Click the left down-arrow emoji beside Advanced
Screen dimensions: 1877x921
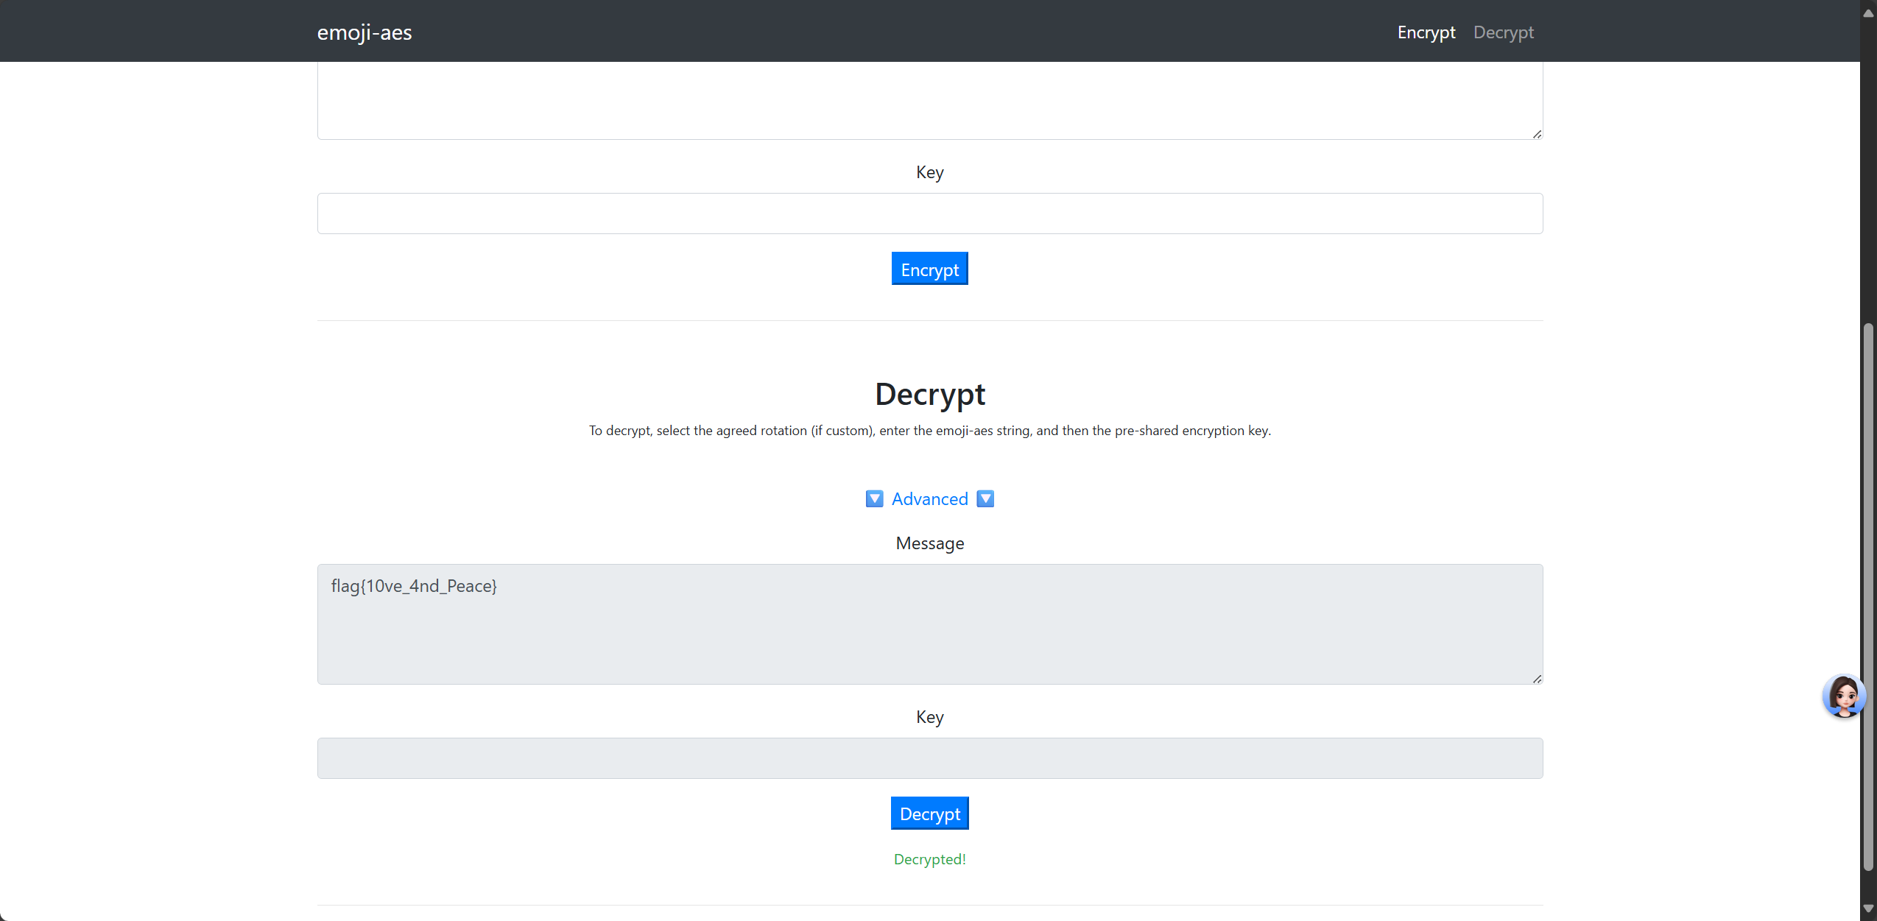coord(874,499)
